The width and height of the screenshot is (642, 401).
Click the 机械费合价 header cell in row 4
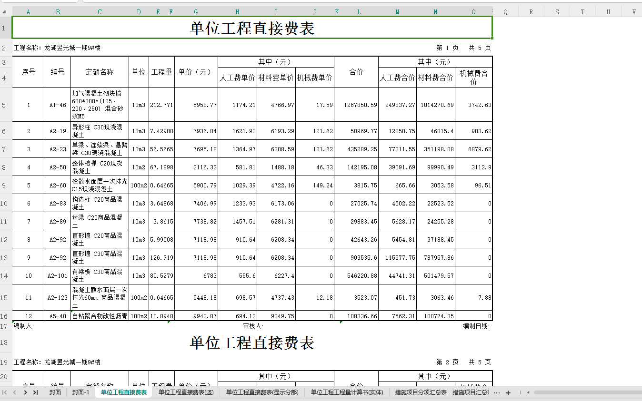[x=473, y=78]
